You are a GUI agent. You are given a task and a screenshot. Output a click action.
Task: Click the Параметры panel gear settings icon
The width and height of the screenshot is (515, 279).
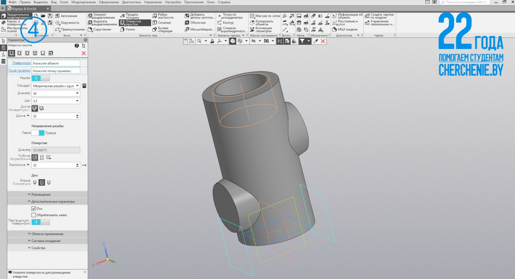click(85, 40)
